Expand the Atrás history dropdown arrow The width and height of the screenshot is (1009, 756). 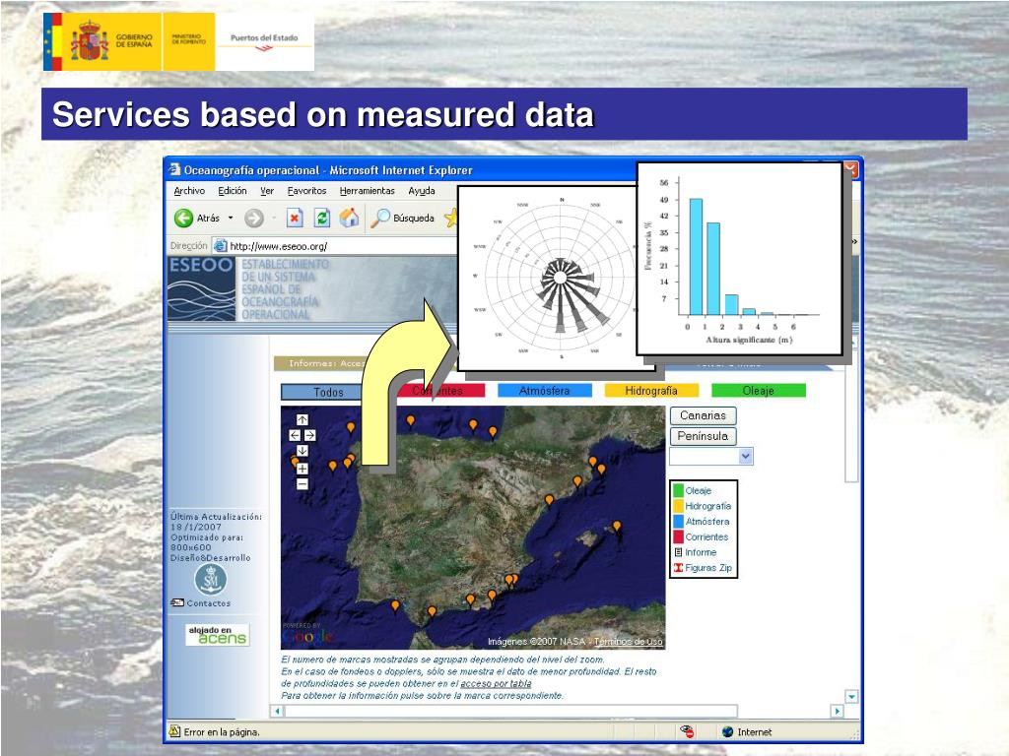pos(231,219)
